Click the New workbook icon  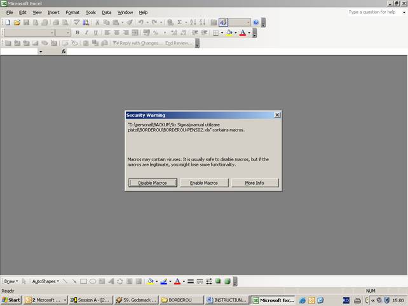6,22
